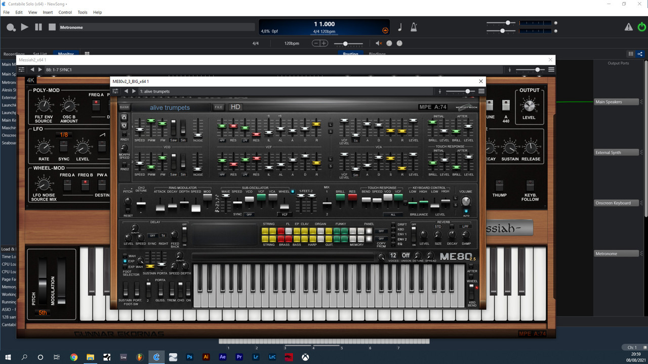Viewport: 648px width, 364px height.
Task: Open ME80 plugin hamburger menu
Action: (481, 92)
